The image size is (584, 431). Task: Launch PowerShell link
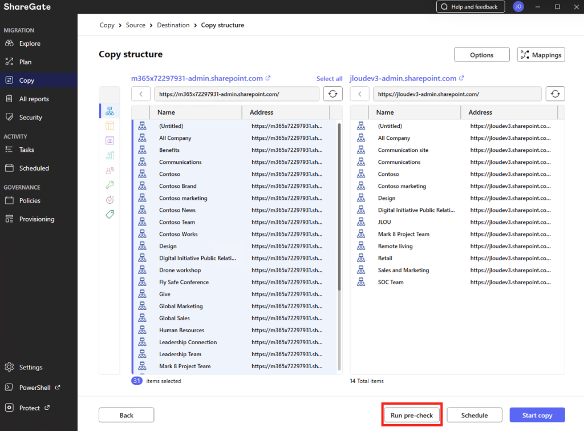(35, 388)
